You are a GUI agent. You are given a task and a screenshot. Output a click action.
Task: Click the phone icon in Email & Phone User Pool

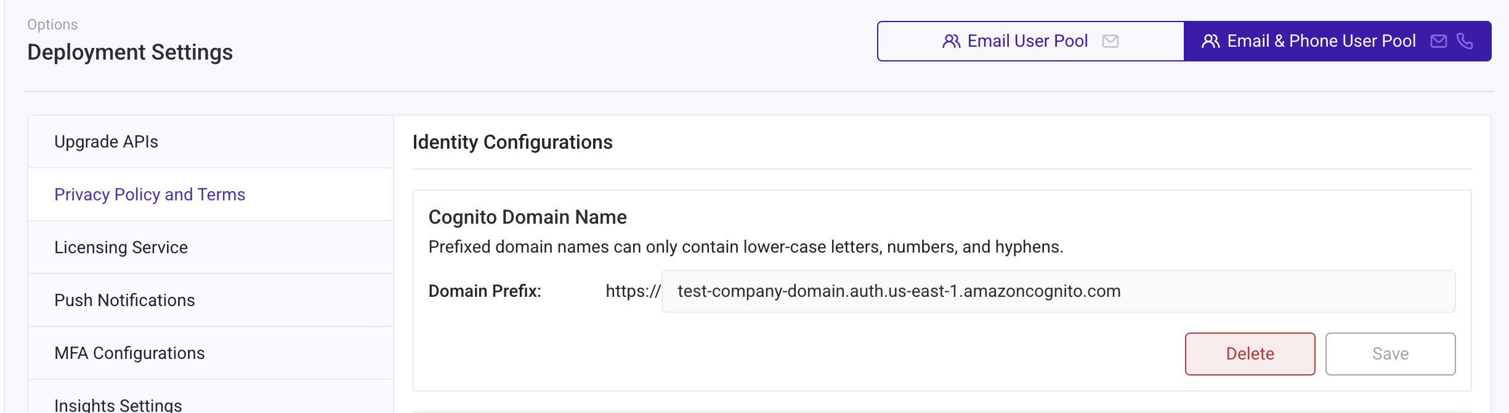point(1465,41)
